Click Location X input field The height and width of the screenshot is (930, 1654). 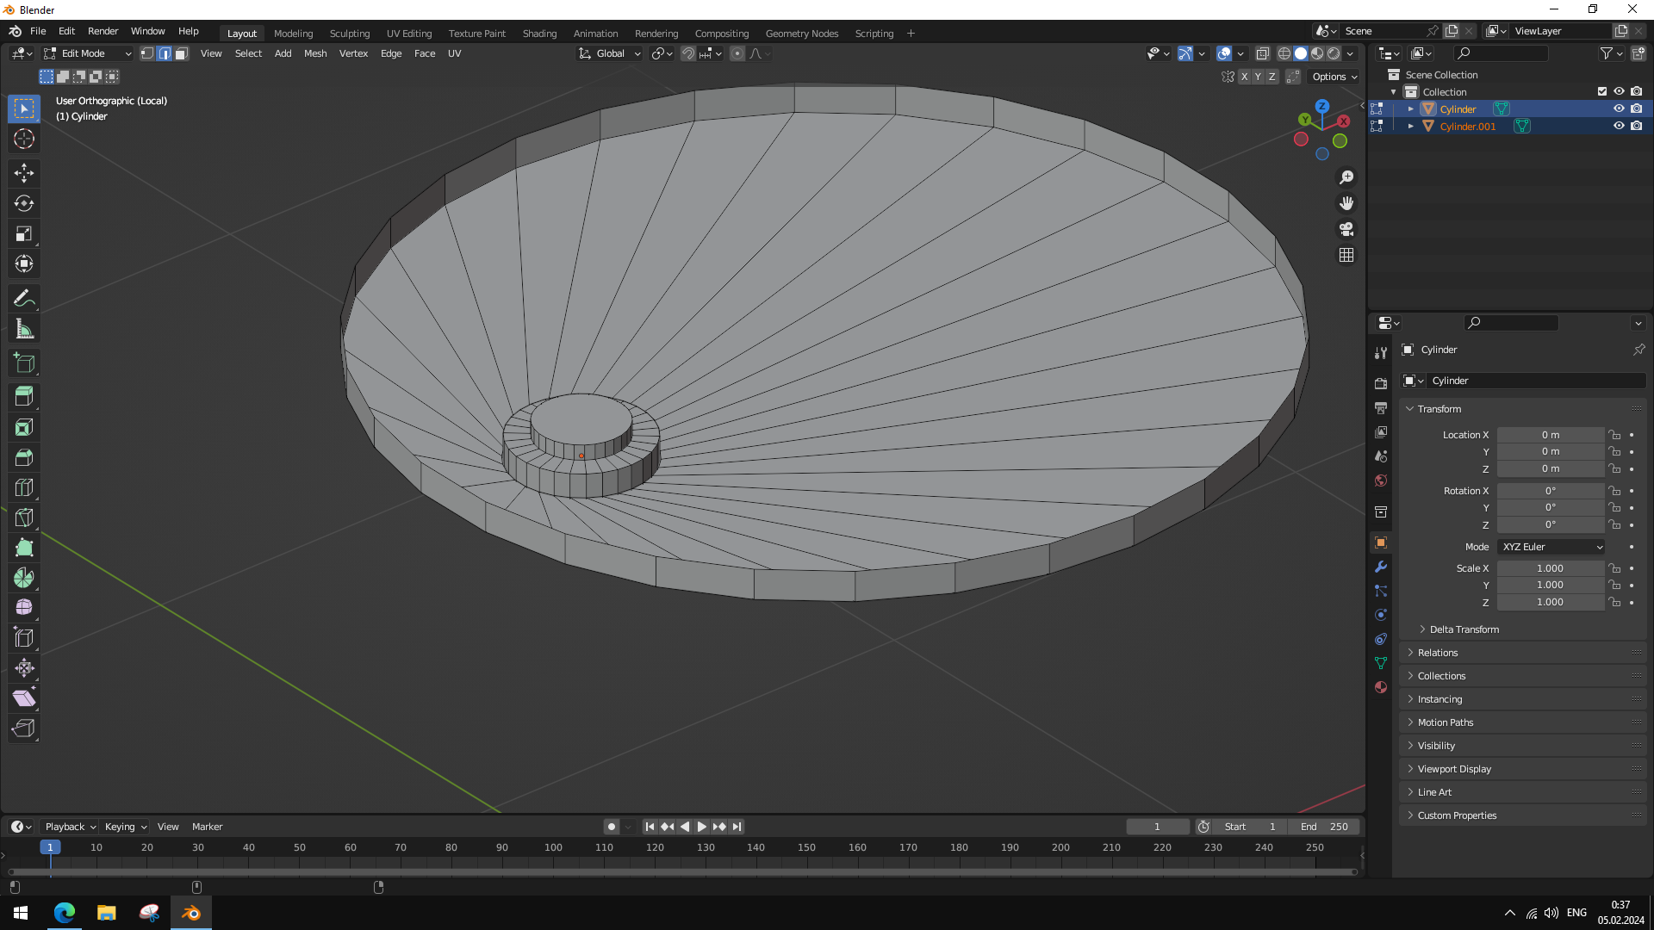point(1550,435)
